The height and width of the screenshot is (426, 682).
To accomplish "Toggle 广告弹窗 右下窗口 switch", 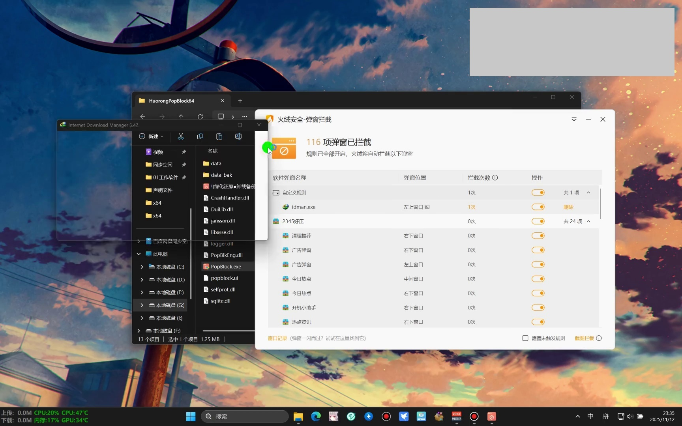I will [x=538, y=250].
